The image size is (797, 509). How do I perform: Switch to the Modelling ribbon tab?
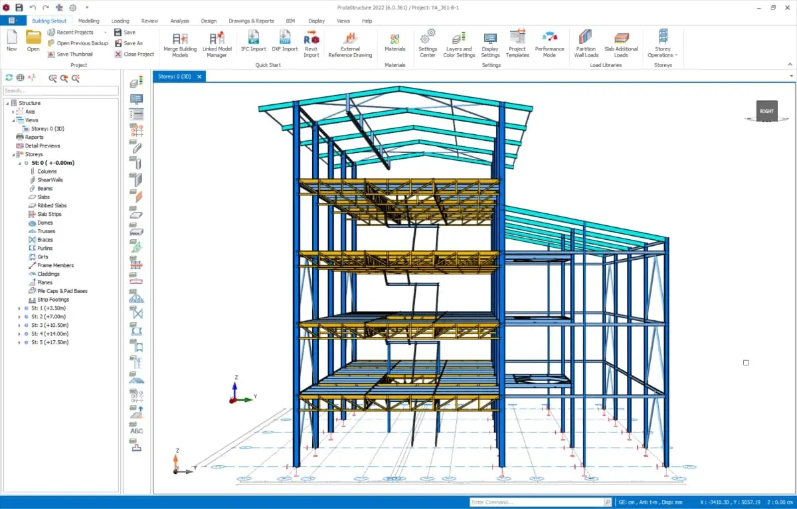point(88,21)
